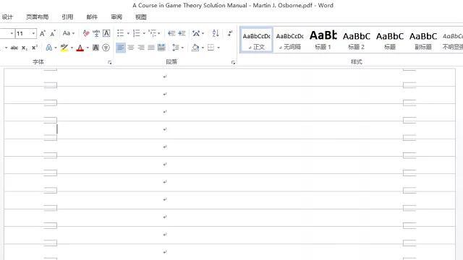The height and width of the screenshot is (260, 463).
Task: Click the sort A-Z icon
Action: (x=216, y=33)
